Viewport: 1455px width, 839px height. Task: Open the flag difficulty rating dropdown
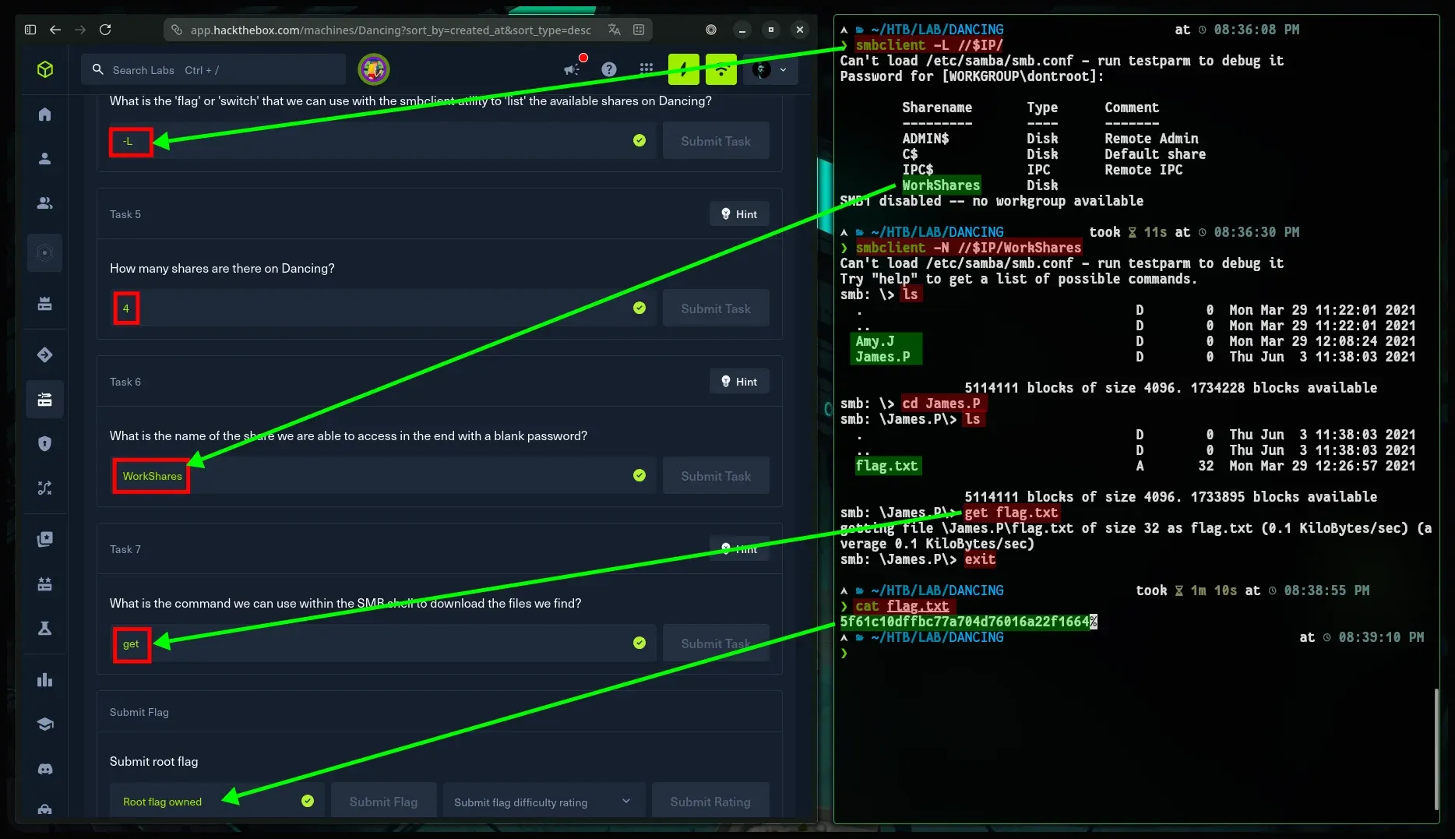point(544,802)
